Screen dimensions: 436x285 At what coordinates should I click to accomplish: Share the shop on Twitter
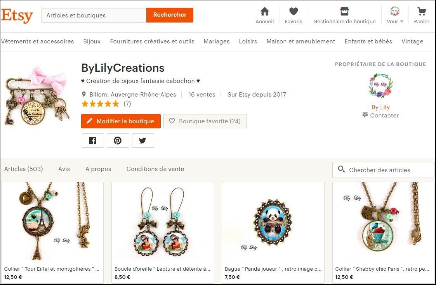143,141
